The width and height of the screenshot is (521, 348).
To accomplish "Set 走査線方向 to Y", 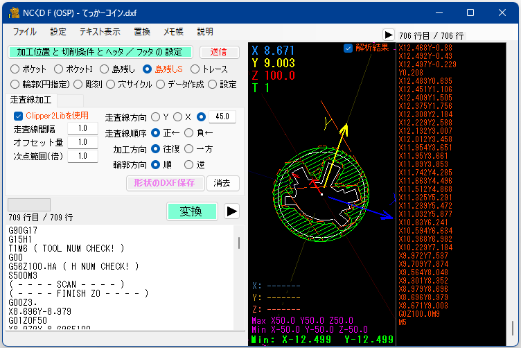I will pos(155,117).
